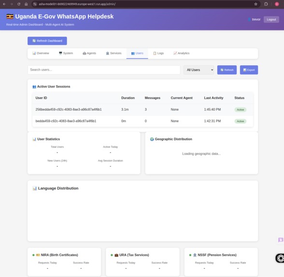Click the Active User Sessions people icon
The width and height of the screenshot is (284, 277).
click(x=34, y=87)
